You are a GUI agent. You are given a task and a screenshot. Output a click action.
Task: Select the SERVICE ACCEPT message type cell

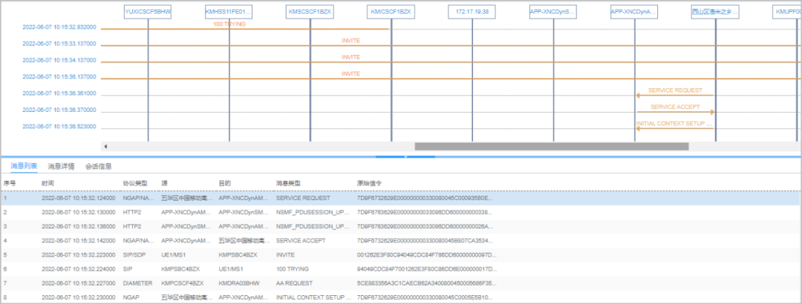point(300,240)
